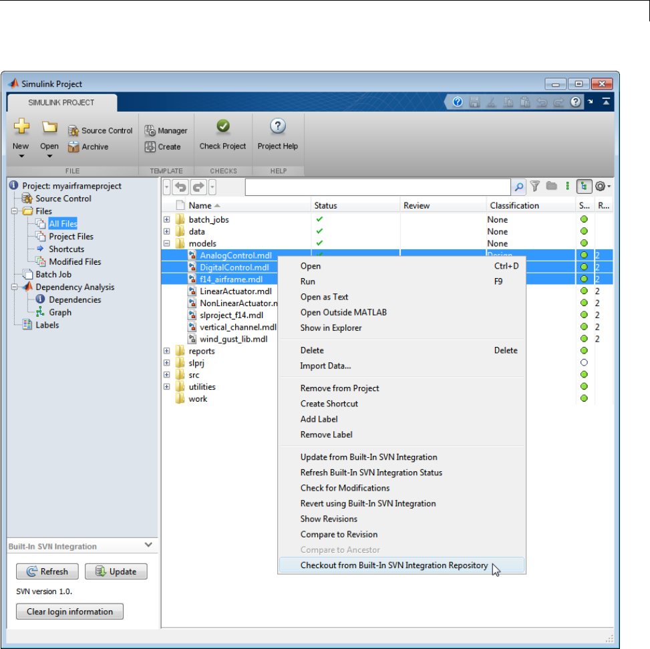Open Source Control in the ribbon
Screen dimensions: 650x649
100,130
